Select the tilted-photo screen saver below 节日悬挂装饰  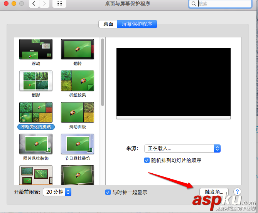pyautogui.click(x=78, y=175)
